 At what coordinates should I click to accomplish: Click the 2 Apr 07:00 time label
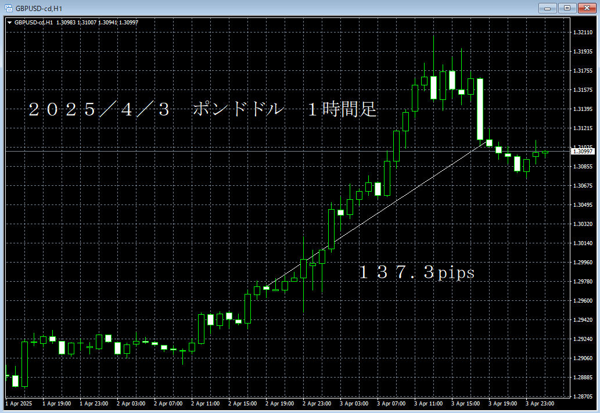coord(168,404)
